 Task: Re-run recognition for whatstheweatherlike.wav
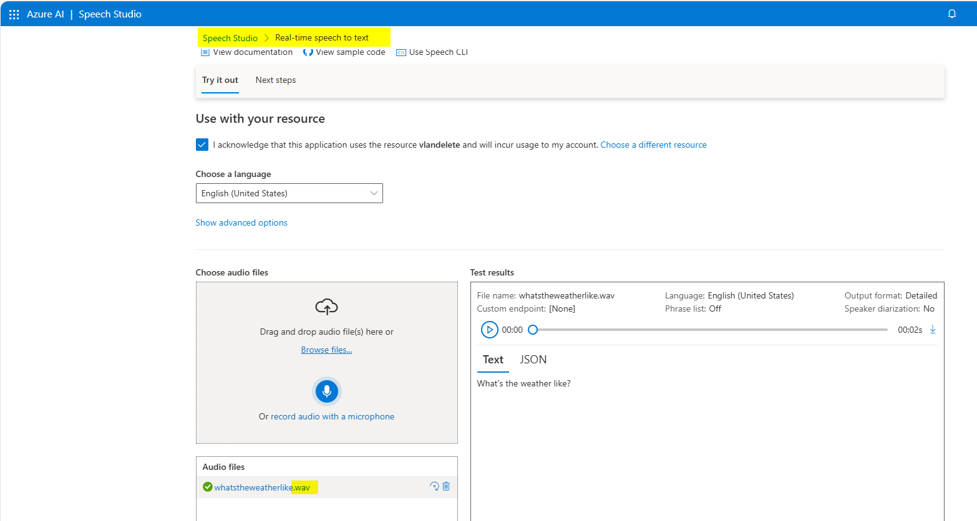tap(434, 486)
